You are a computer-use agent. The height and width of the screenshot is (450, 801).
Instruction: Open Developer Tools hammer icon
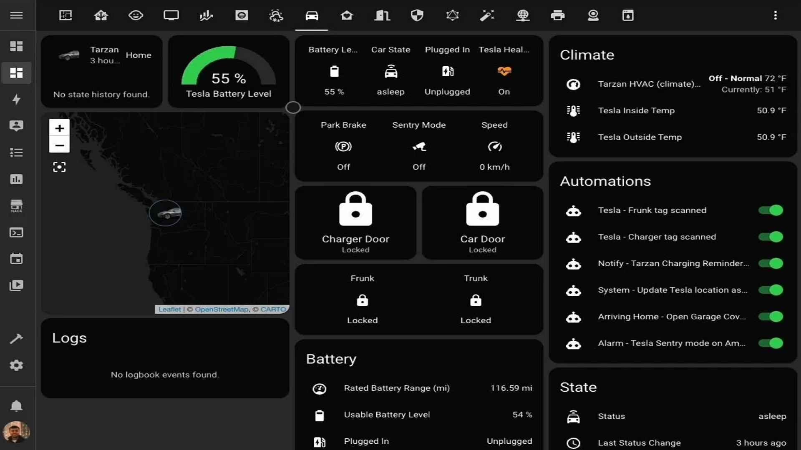click(x=16, y=339)
